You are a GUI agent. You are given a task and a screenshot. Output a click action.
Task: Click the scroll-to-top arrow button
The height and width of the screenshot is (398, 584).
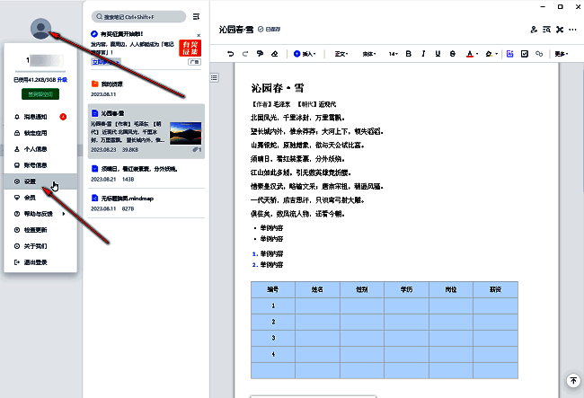[572, 381]
